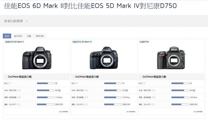Switch to the 測量 tab
The image size is (208, 120).
click(x=29, y=36)
